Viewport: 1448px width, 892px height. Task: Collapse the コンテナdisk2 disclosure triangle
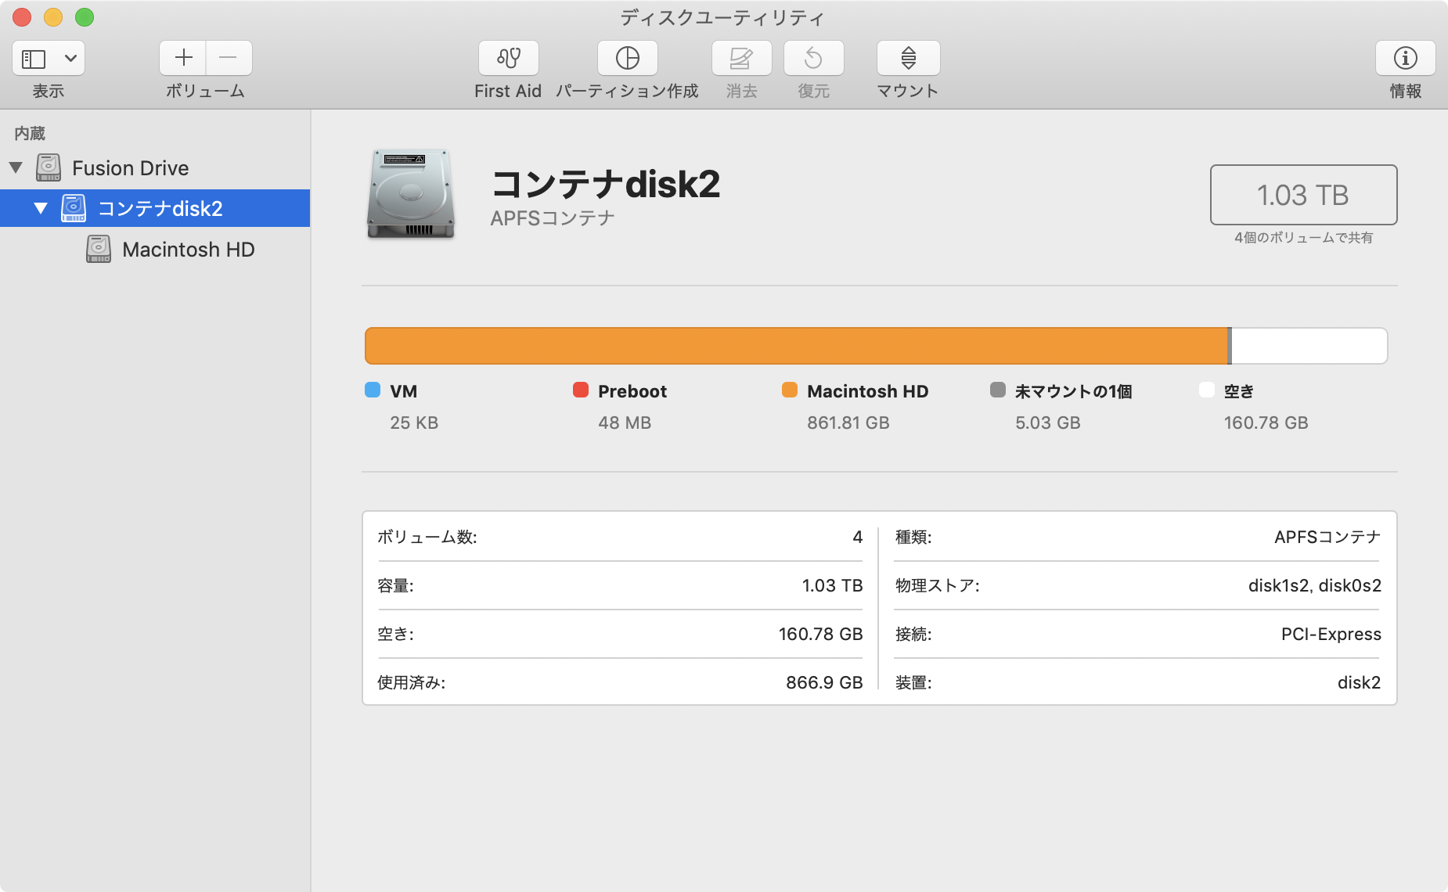tap(41, 208)
